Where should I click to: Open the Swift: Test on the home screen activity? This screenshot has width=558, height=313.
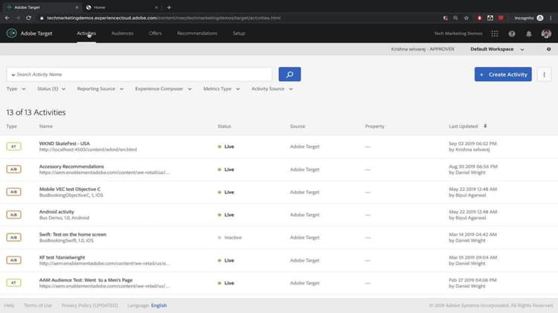pos(73,234)
